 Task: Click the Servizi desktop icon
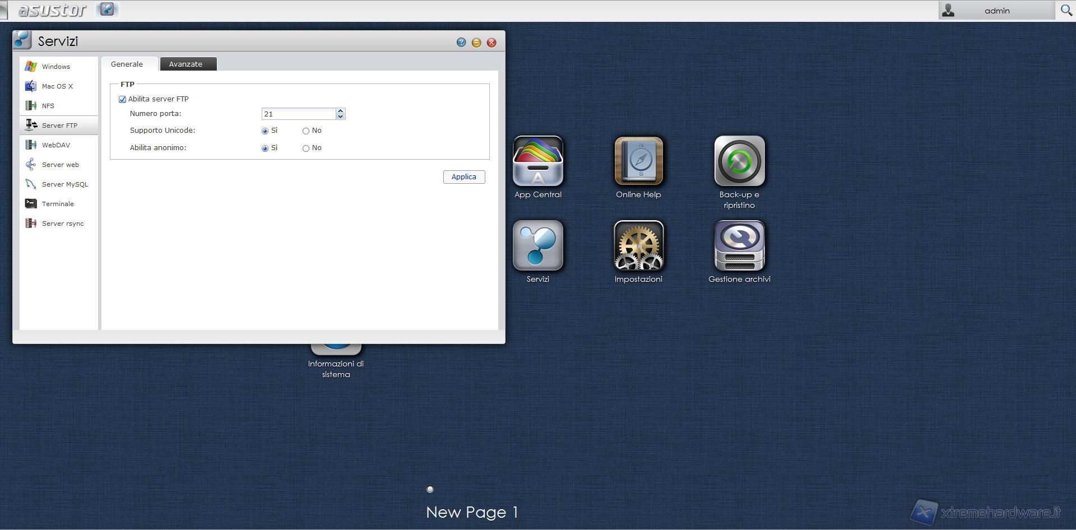[x=537, y=245]
